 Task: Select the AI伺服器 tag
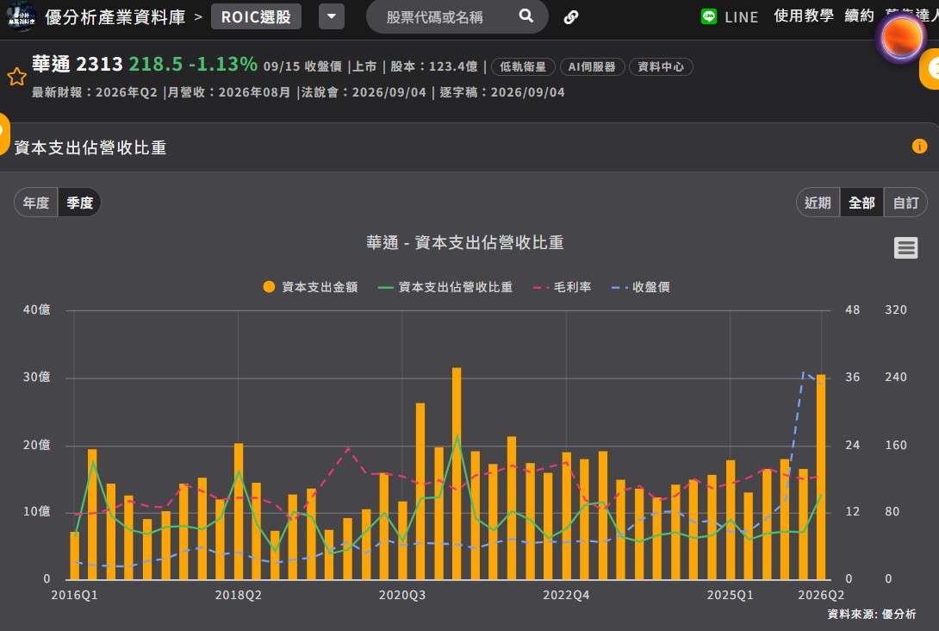tap(592, 66)
